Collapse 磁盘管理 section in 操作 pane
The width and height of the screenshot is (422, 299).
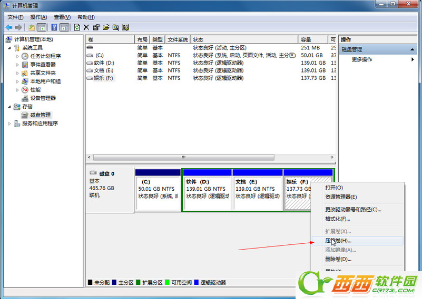click(412, 49)
